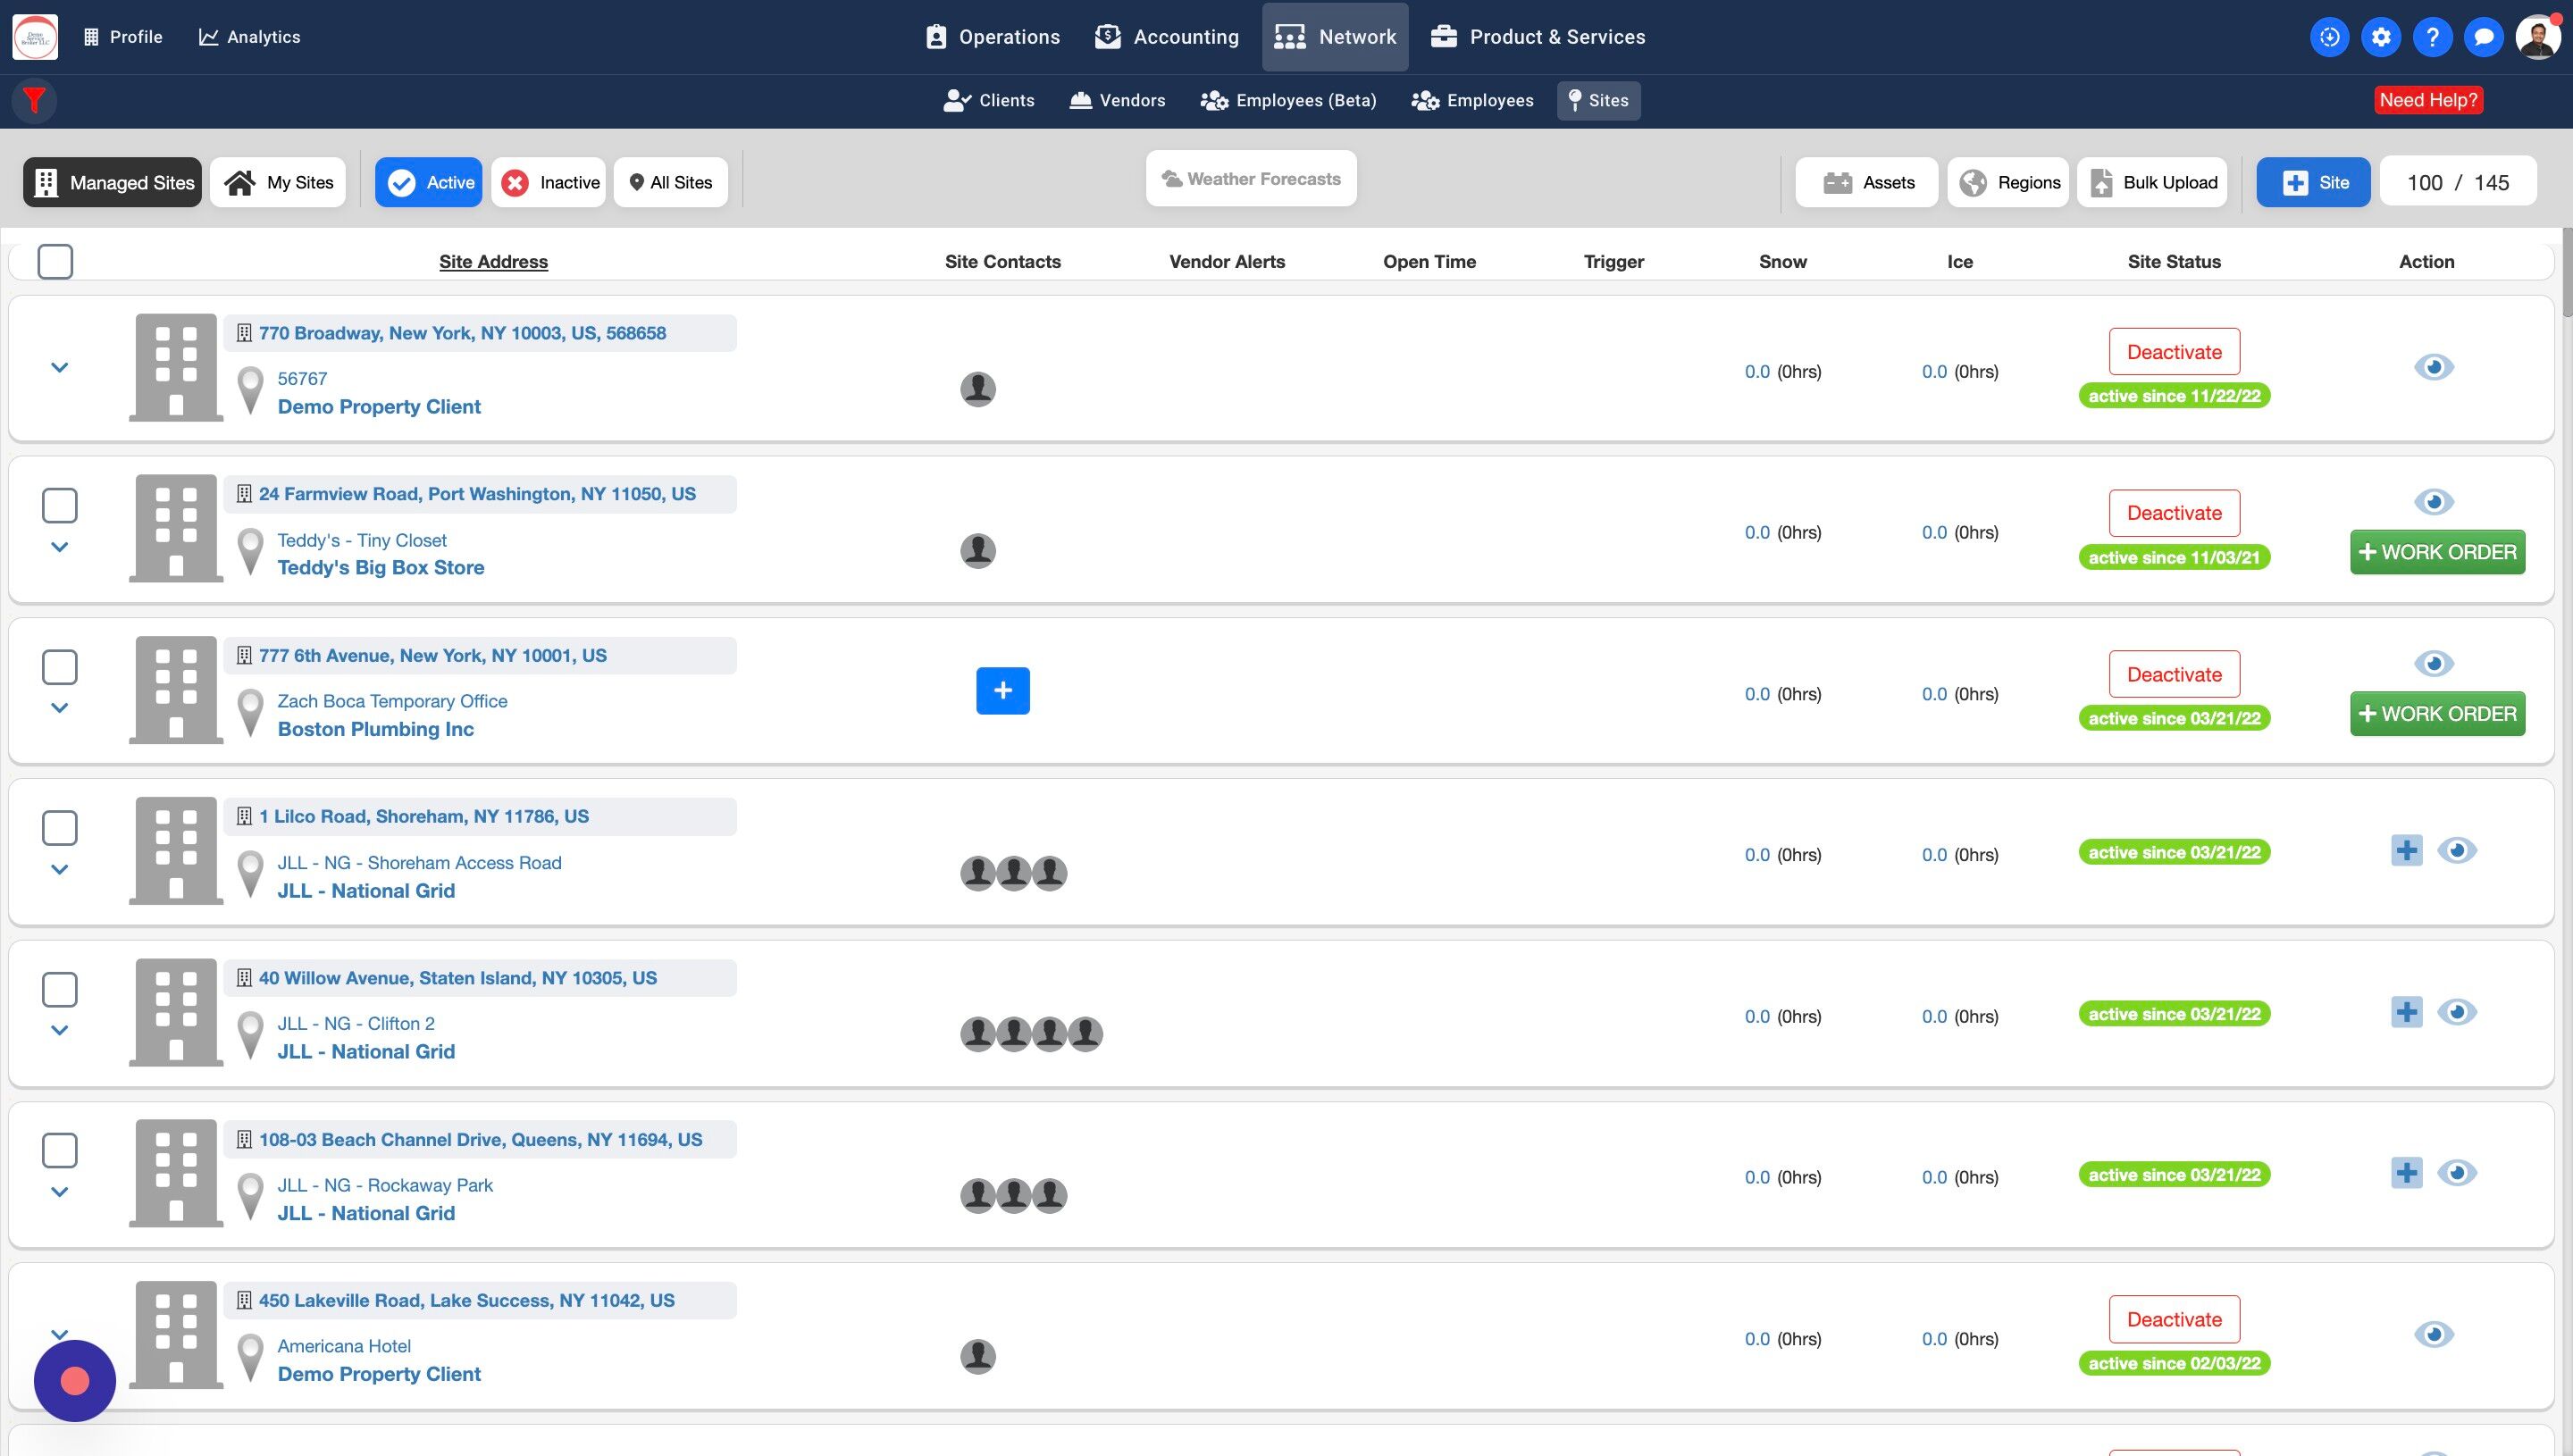Tick checkbox for 40 Willow Avenue site
The width and height of the screenshot is (2573, 1456).
(60, 990)
